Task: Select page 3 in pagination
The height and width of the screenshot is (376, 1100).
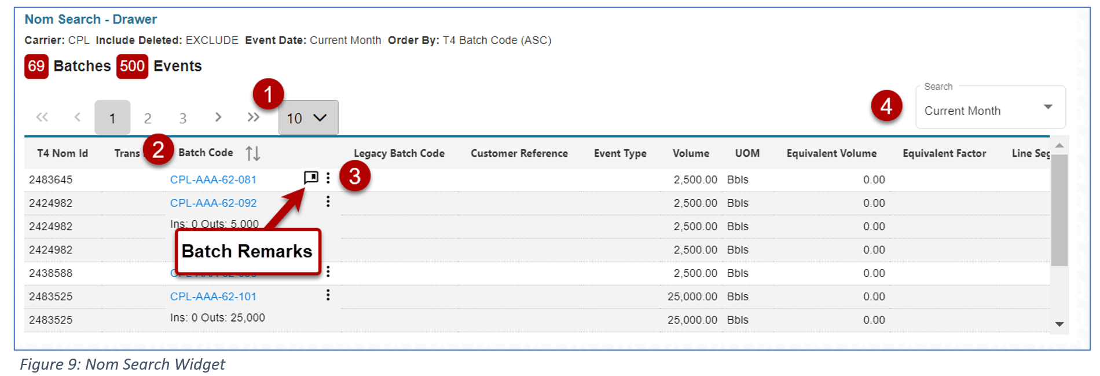Action: click(182, 118)
